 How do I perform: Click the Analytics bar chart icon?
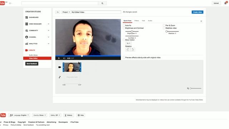[x=26, y=44]
